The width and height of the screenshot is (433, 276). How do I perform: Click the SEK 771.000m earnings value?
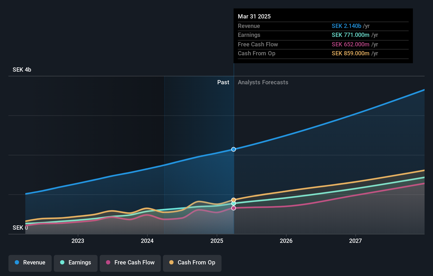click(350, 35)
